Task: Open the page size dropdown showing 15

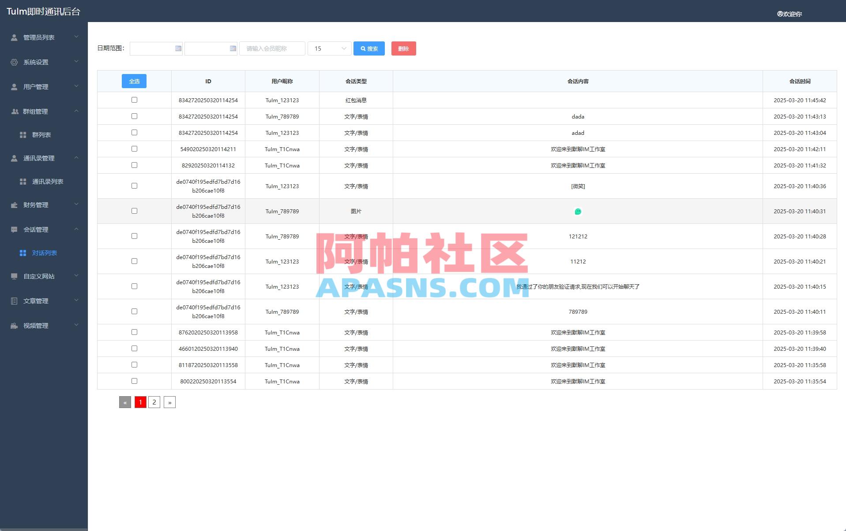Action: (329, 48)
